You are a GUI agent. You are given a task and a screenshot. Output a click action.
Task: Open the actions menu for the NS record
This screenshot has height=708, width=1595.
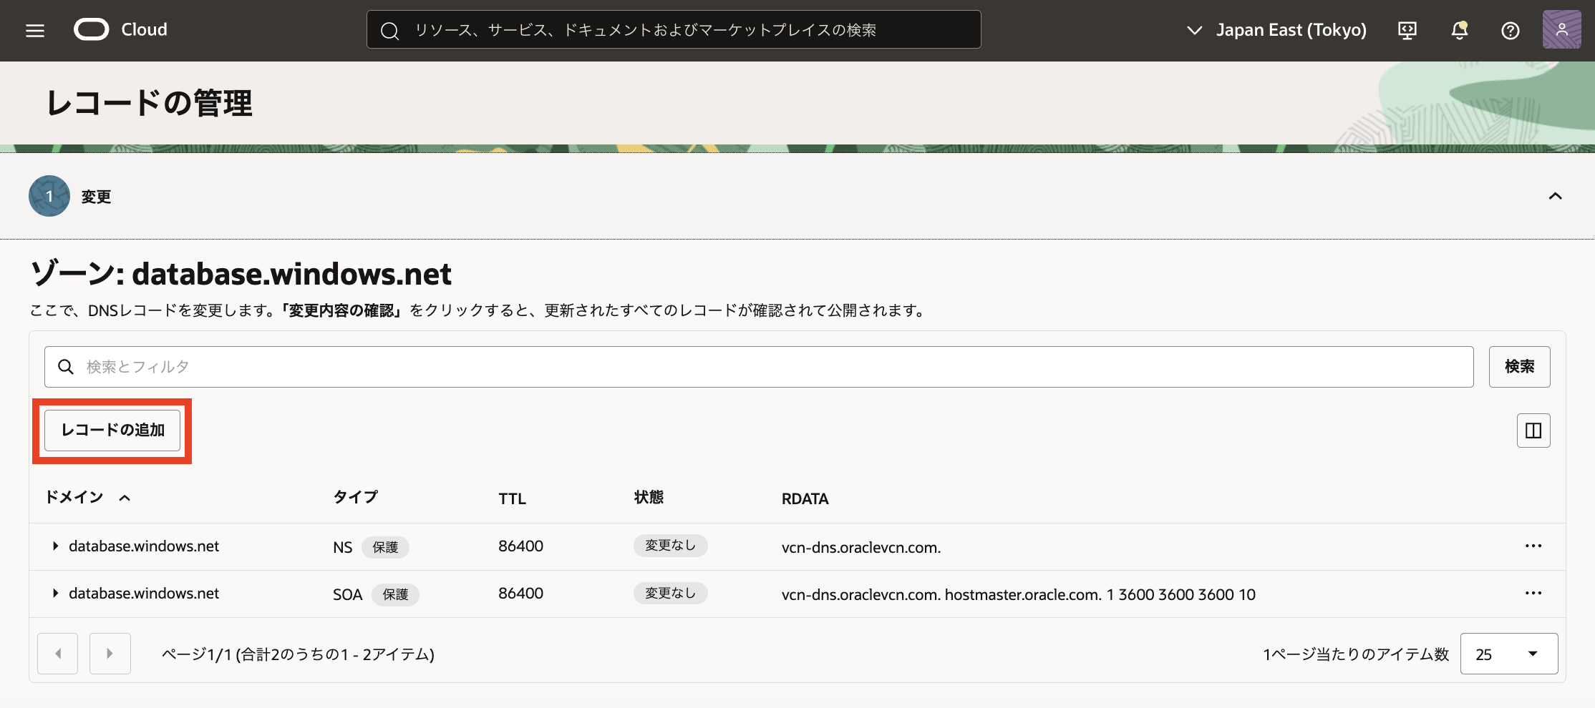(x=1533, y=546)
